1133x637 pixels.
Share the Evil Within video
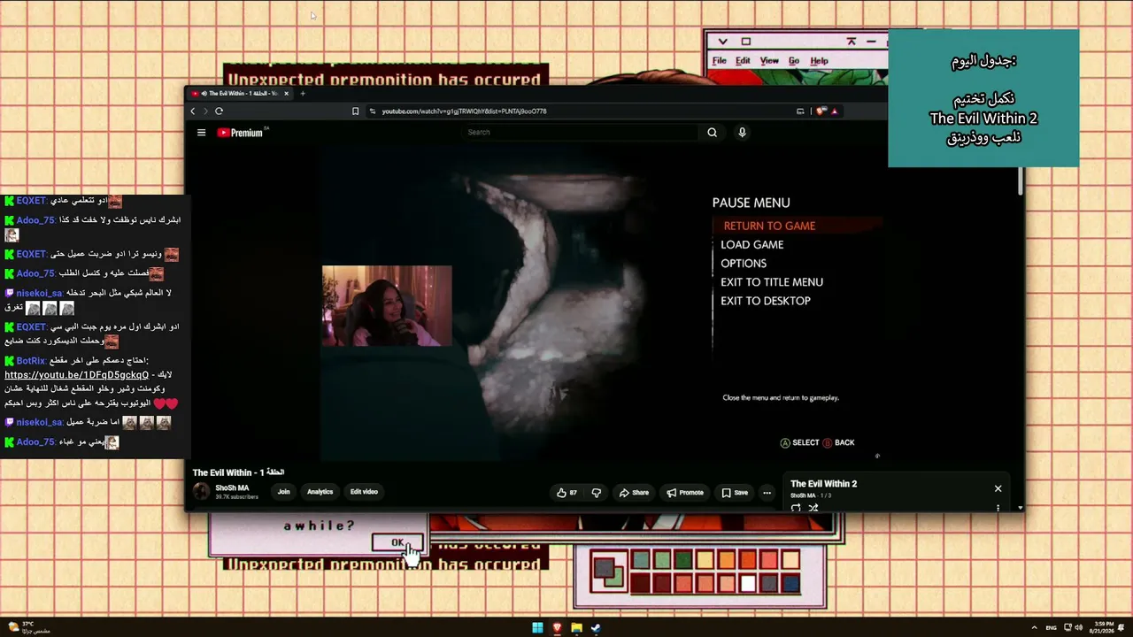(634, 493)
